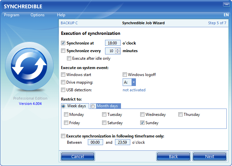
Task: Click the 18:00 time input field
Action: point(113,43)
